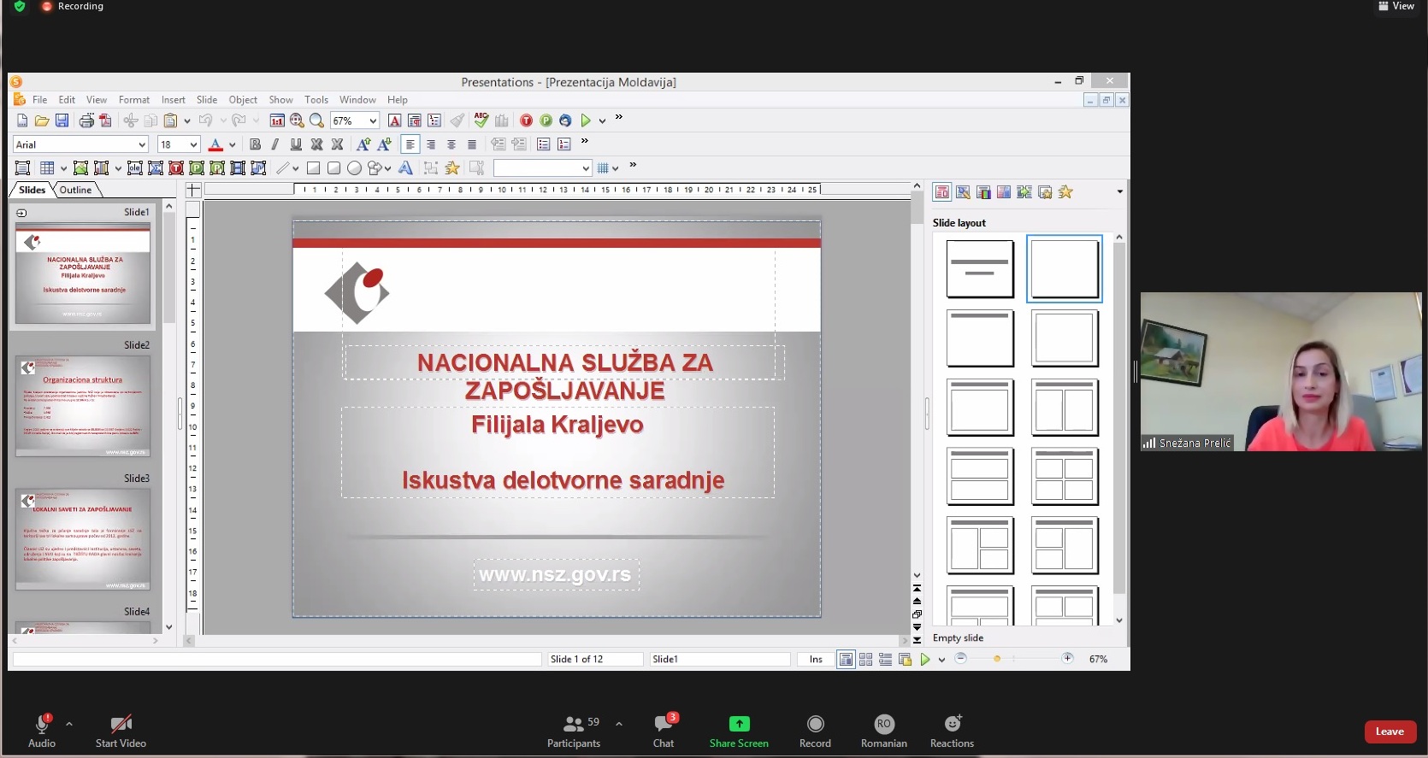The height and width of the screenshot is (758, 1428).
Task: Run the spell check tool
Action: (481, 120)
